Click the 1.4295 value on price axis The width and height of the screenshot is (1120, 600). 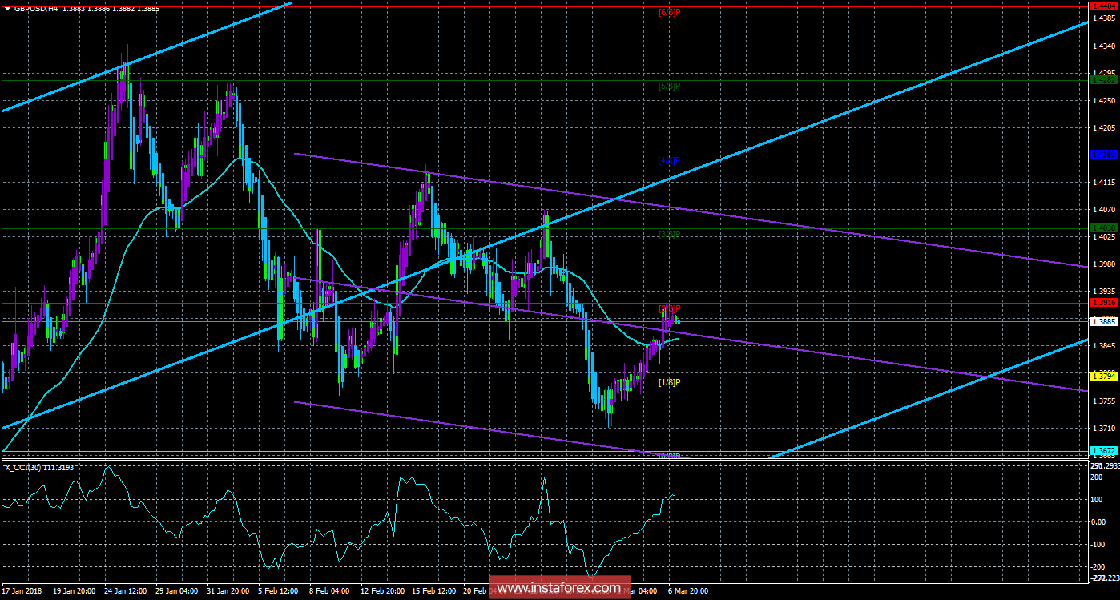click(x=1103, y=73)
